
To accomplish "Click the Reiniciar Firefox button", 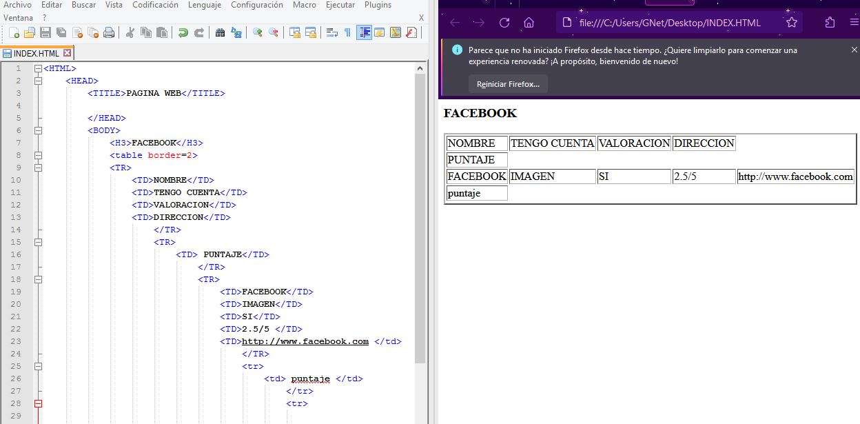I will (508, 84).
